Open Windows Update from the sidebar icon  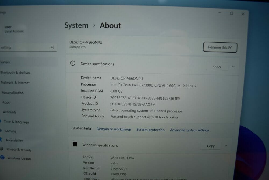(x=2, y=157)
